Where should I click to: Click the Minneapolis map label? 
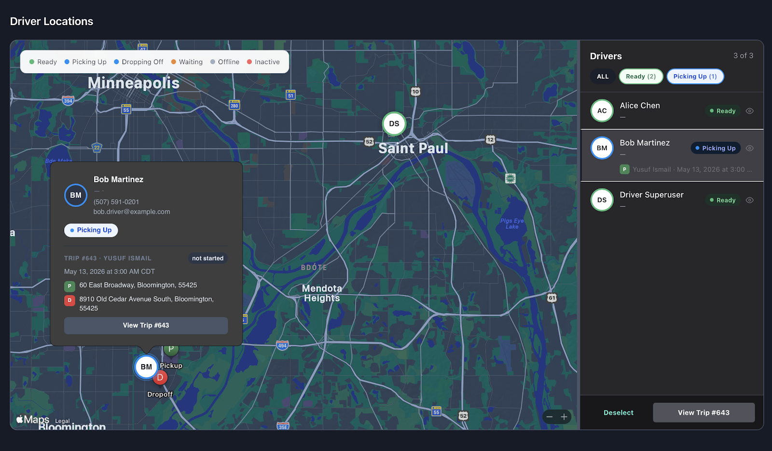134,83
